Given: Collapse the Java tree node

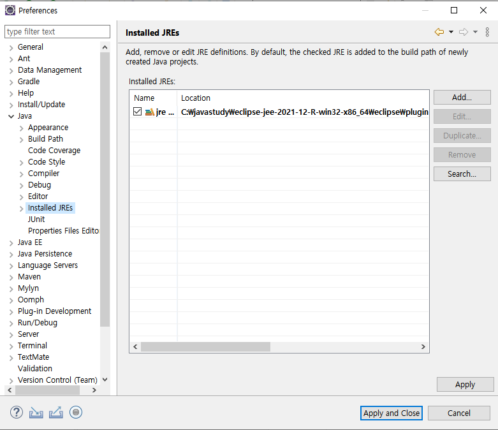Looking at the screenshot, I should coord(11,117).
